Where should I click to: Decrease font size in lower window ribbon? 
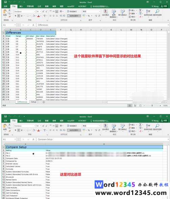46,126
